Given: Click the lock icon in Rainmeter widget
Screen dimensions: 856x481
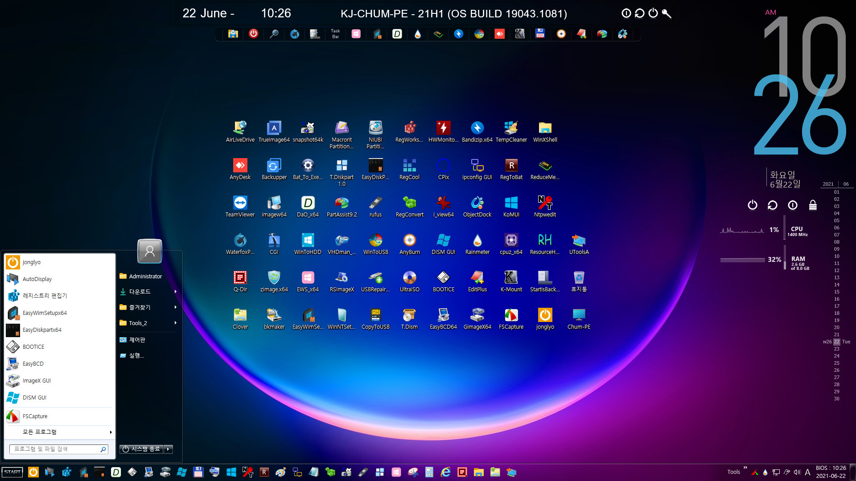Looking at the screenshot, I should coord(813,205).
